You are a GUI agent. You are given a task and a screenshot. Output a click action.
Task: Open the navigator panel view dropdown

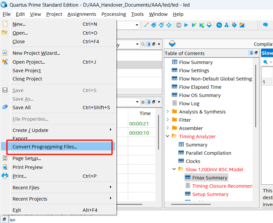point(137,44)
